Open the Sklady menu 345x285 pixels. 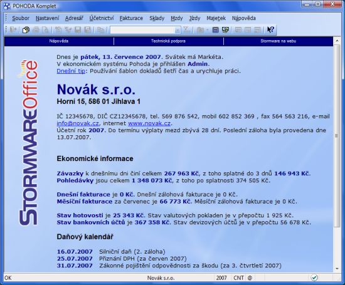coord(157,18)
